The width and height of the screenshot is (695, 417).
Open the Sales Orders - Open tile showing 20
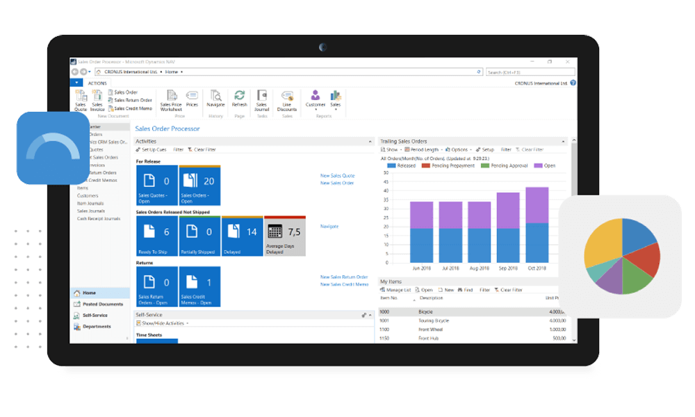pyautogui.click(x=199, y=186)
